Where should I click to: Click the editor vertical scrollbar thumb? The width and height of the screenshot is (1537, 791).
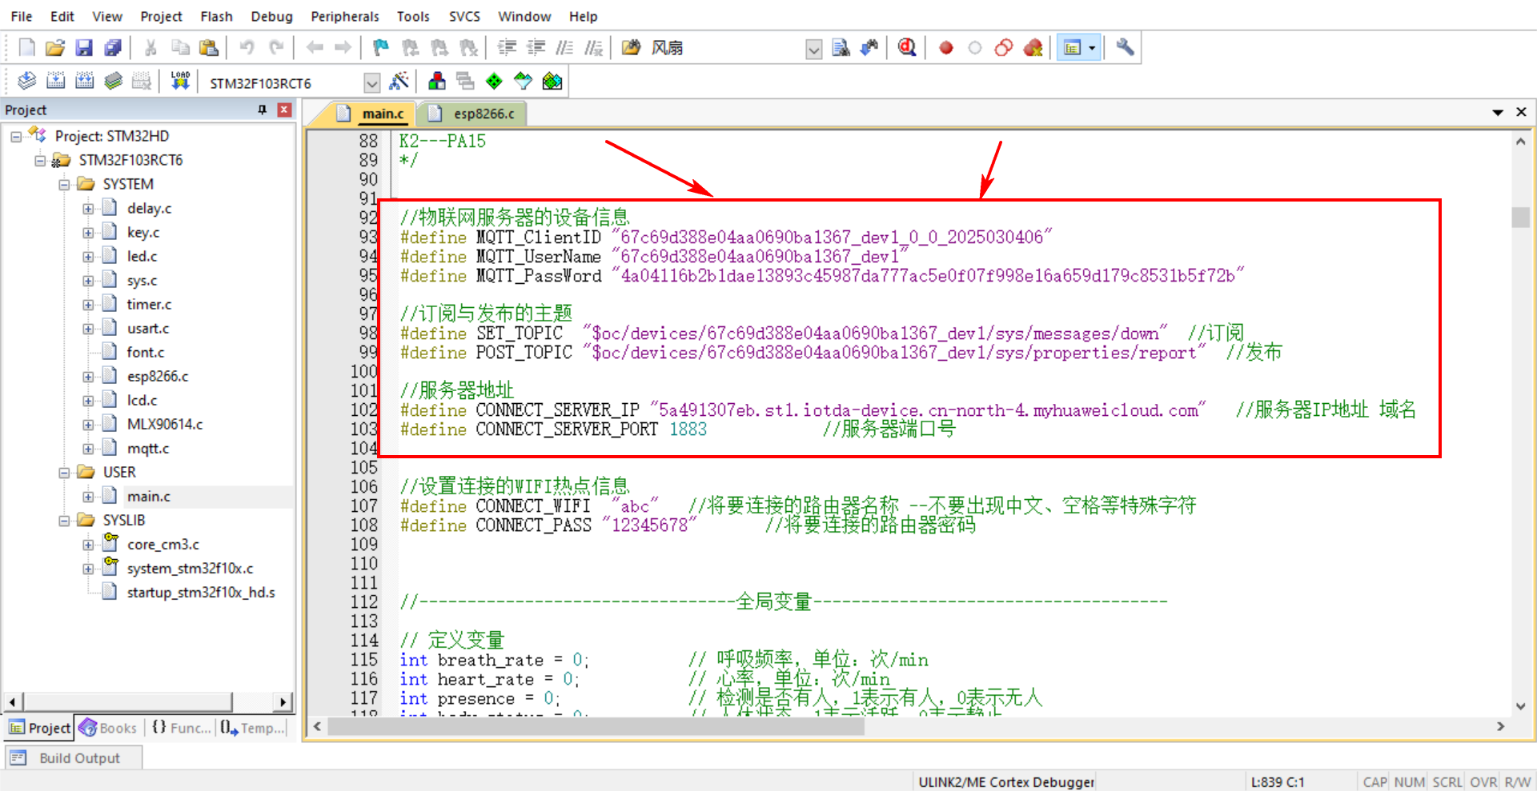coord(1520,217)
